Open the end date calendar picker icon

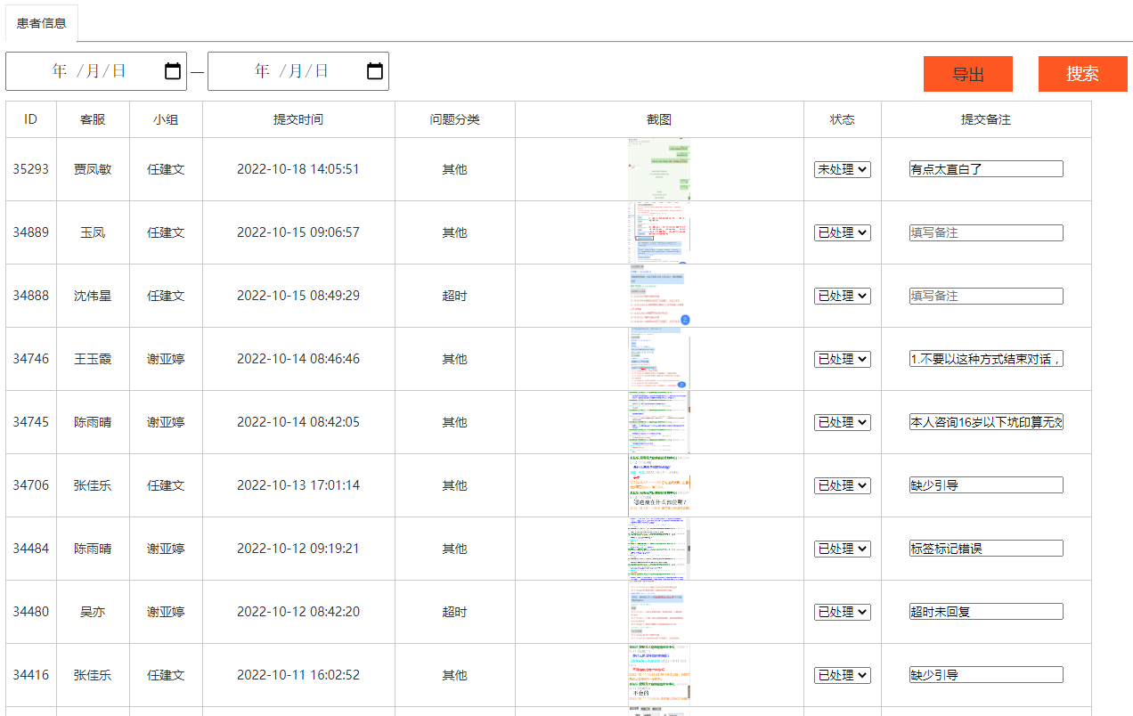point(375,71)
